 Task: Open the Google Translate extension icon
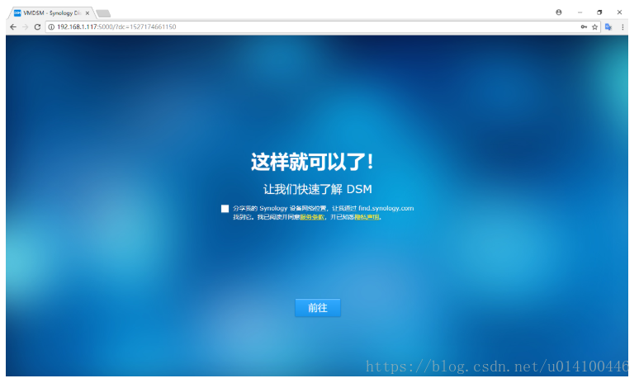(x=608, y=27)
